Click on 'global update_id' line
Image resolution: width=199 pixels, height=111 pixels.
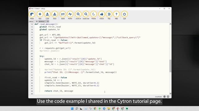[x=49, y=30]
